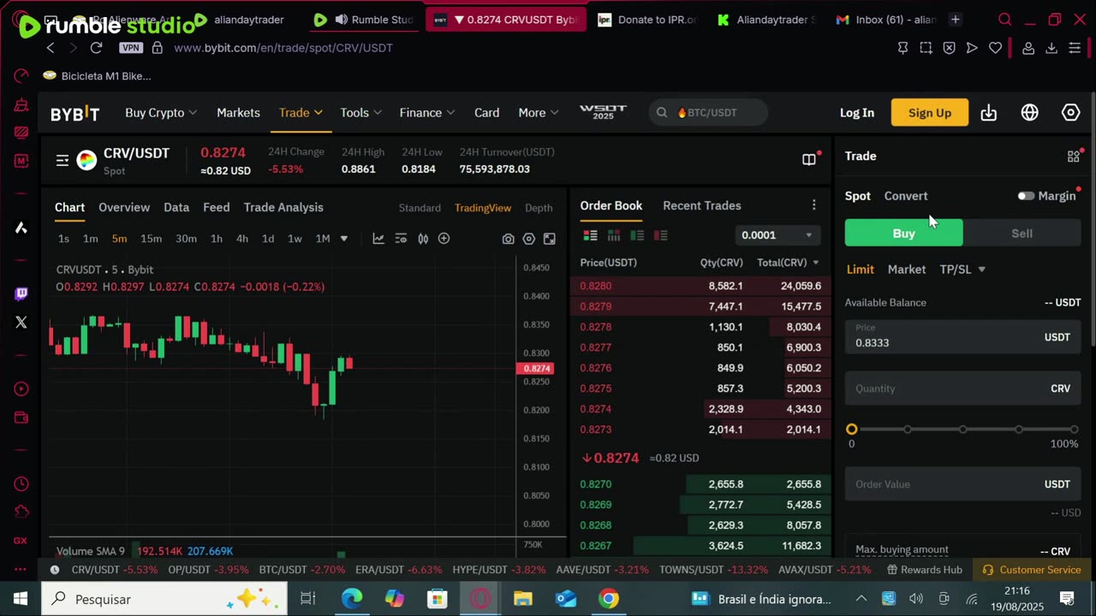Switch chart to TradingView view
Viewport: 1096px width, 616px height.
click(483, 208)
